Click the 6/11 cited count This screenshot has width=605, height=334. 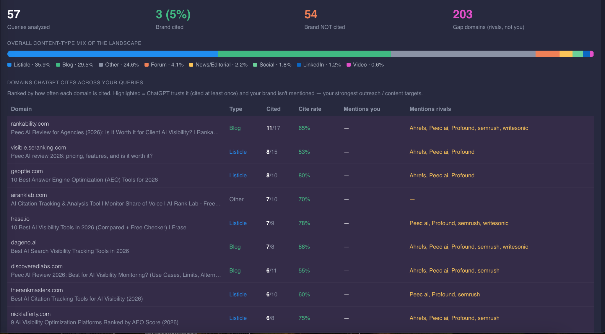271,270
